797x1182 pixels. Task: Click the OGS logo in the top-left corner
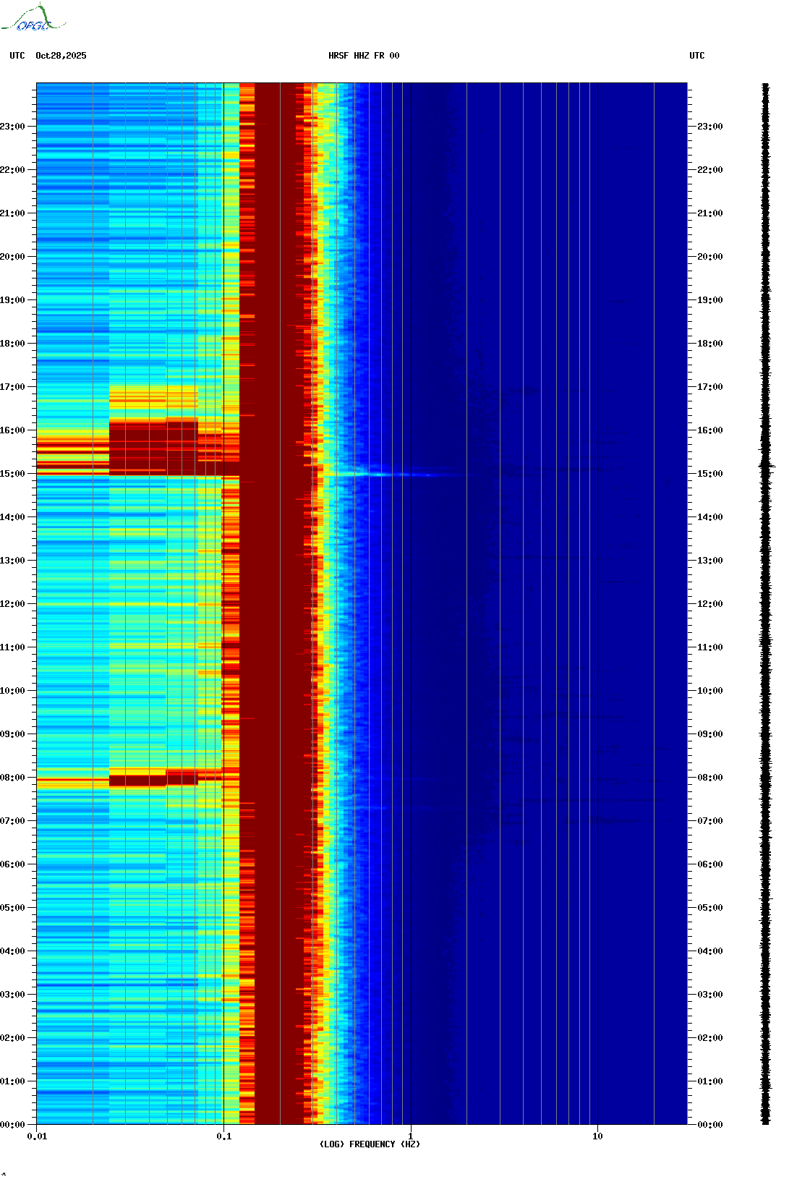tap(33, 19)
